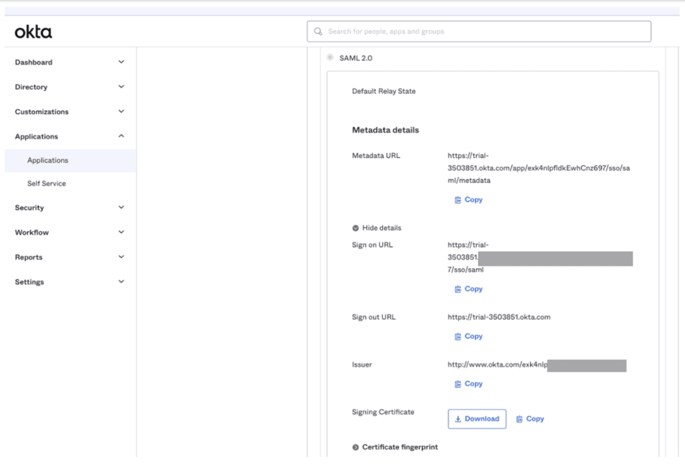
Task: Copy the Issuer value
Action: (469, 384)
